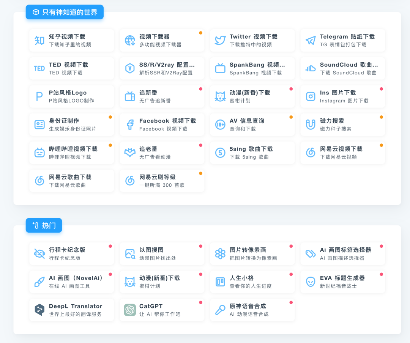410x343 pixels.
Task: Click the tags icon for Ai 画图标签选择器
Action: coord(311,253)
